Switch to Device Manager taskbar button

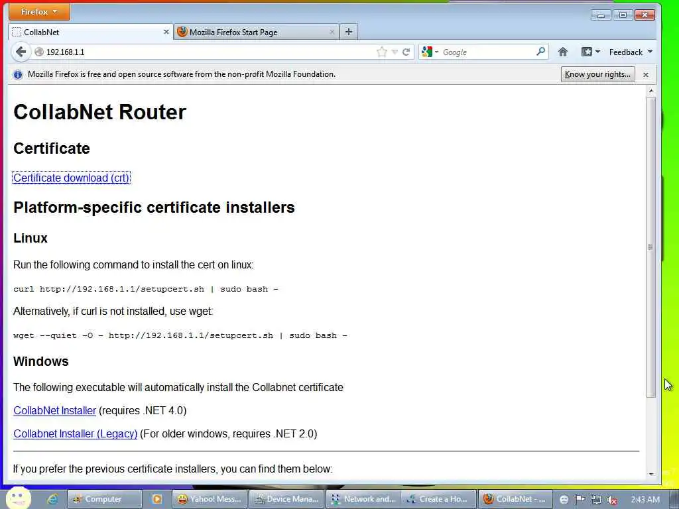click(286, 499)
